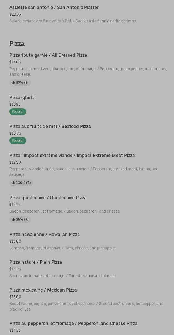Open the Quebecoise Pizza item
Viewport: 174px width, 335px height.
click(48, 198)
